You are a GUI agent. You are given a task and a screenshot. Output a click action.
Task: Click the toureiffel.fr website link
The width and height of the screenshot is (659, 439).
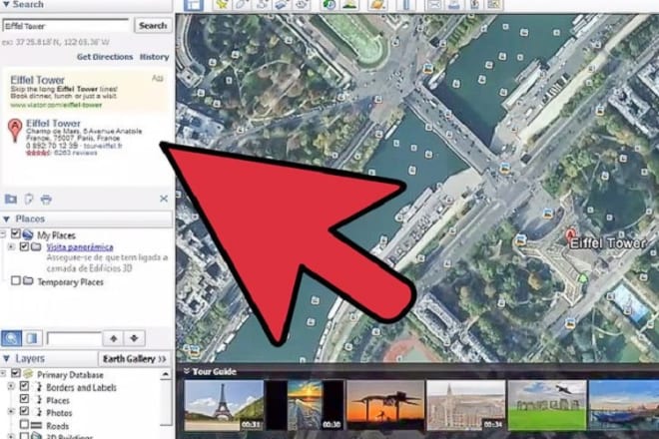click(x=103, y=146)
